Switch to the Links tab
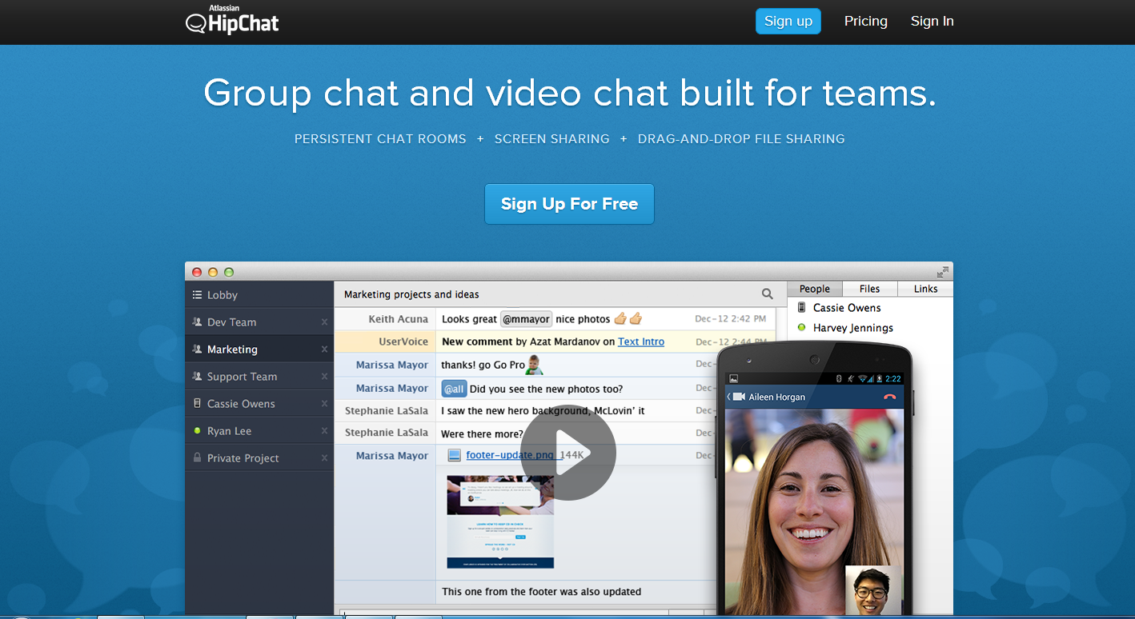 (925, 289)
